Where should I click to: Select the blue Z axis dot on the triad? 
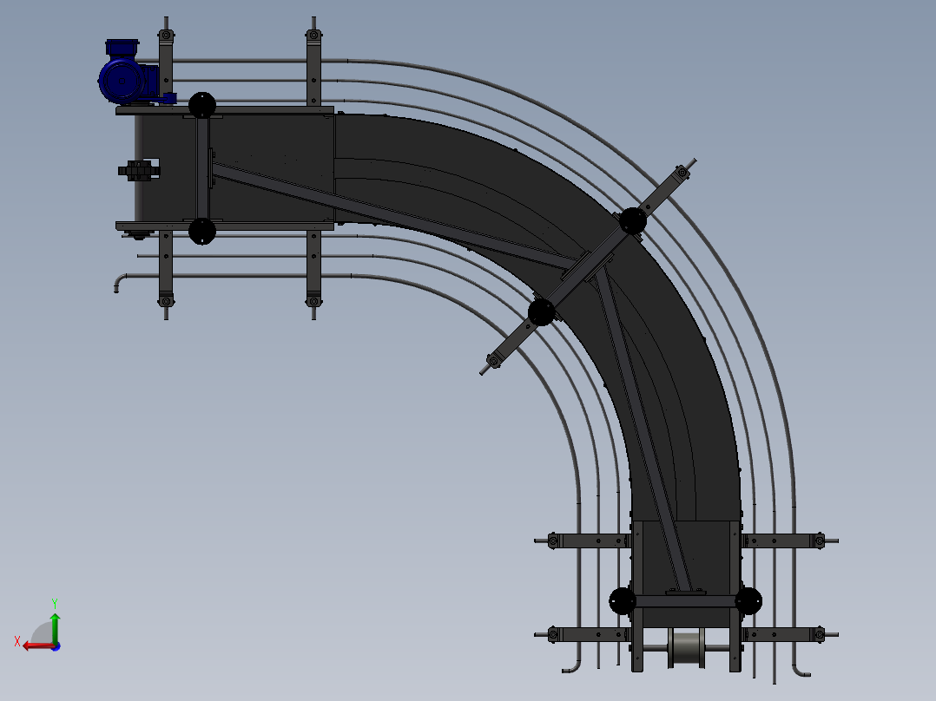56,646
